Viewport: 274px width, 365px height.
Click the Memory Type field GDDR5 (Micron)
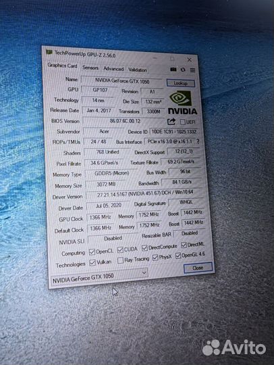(111, 174)
